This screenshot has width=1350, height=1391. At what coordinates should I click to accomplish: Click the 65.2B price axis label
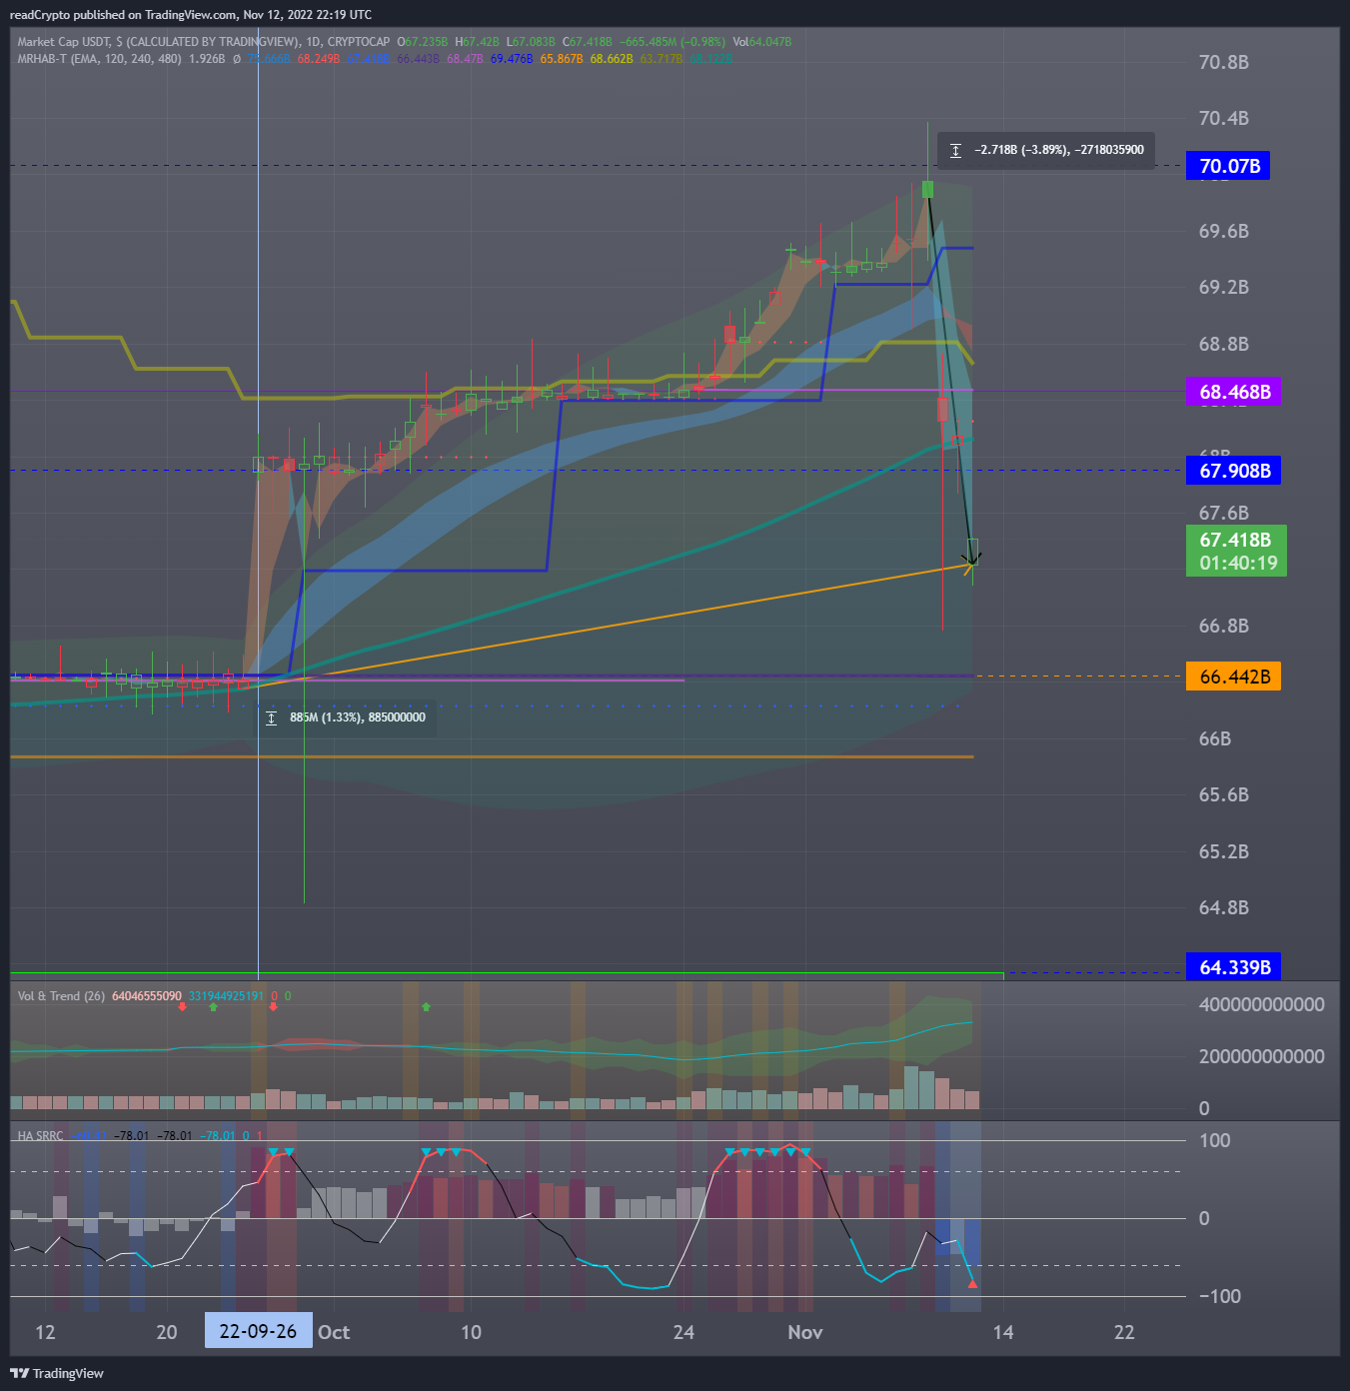[x=1224, y=851]
